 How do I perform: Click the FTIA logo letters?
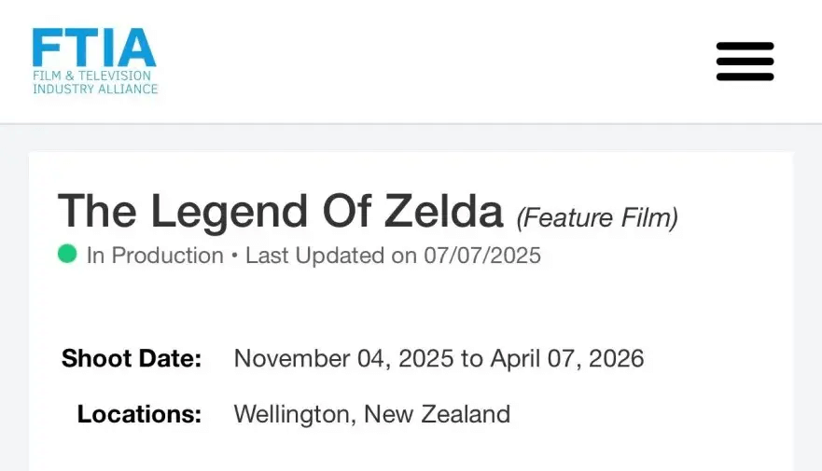(x=93, y=48)
